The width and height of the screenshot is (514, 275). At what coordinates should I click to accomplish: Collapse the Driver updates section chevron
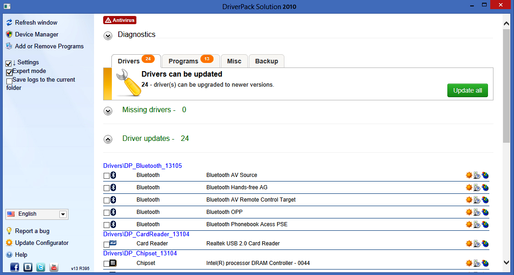tap(108, 140)
